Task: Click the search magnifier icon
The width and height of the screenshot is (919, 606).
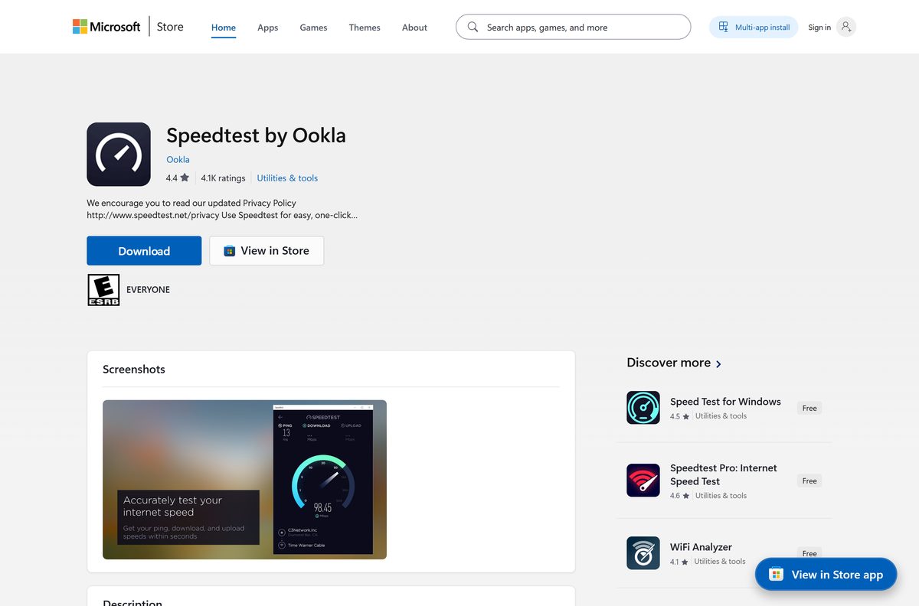Action: [x=473, y=27]
